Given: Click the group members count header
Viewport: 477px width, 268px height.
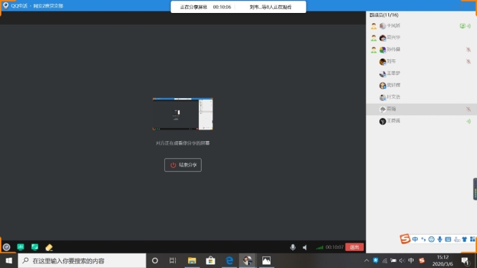Looking at the screenshot, I should (384, 15).
